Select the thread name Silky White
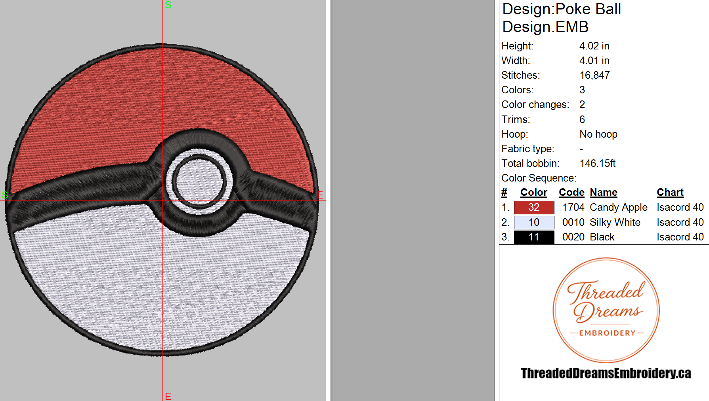The image size is (709, 401). (x=615, y=222)
